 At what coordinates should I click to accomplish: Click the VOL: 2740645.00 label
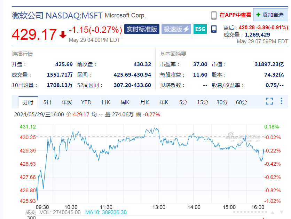pyautogui.click(x=60, y=212)
